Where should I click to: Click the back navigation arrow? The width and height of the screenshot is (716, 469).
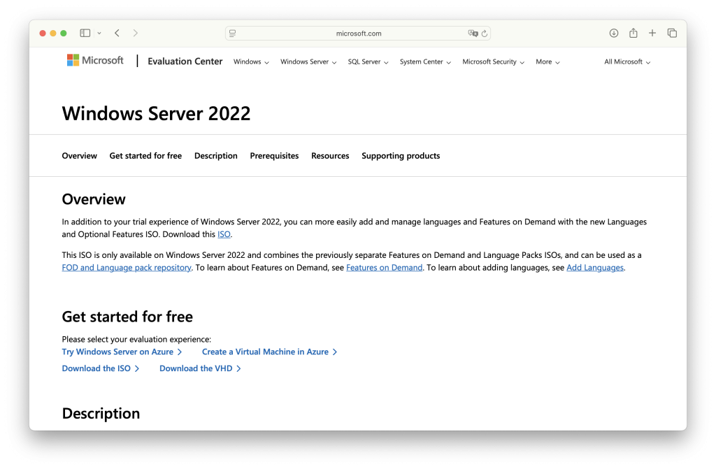tap(117, 33)
